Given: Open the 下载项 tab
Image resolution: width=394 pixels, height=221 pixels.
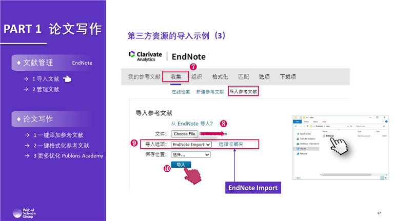Looking at the screenshot, I should (x=288, y=76).
